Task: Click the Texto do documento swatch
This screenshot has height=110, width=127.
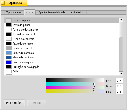Action: pos(9,34)
